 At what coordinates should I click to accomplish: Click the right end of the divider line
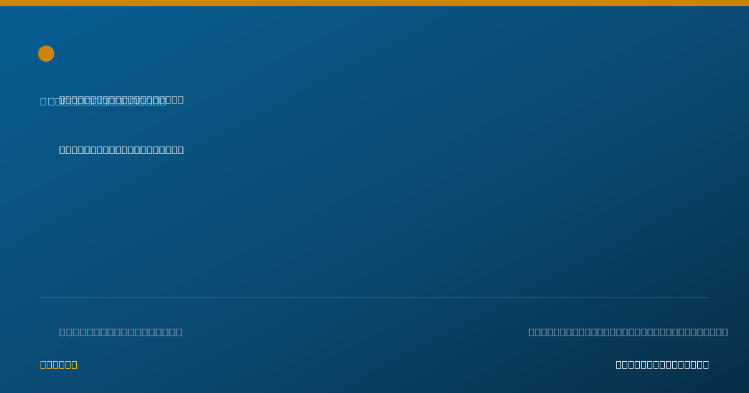(x=707, y=297)
